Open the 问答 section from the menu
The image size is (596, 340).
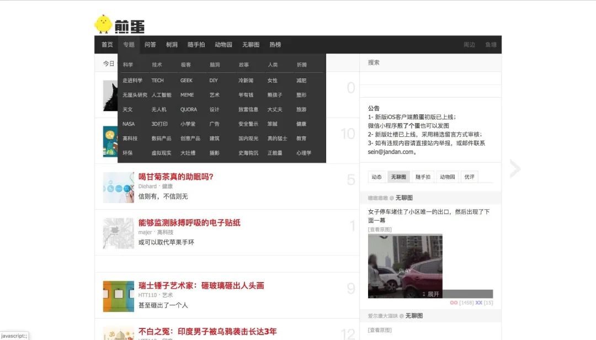tap(151, 45)
